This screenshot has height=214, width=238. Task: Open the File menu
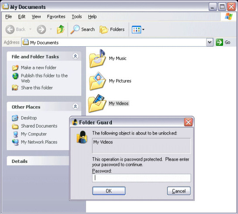click(8, 17)
